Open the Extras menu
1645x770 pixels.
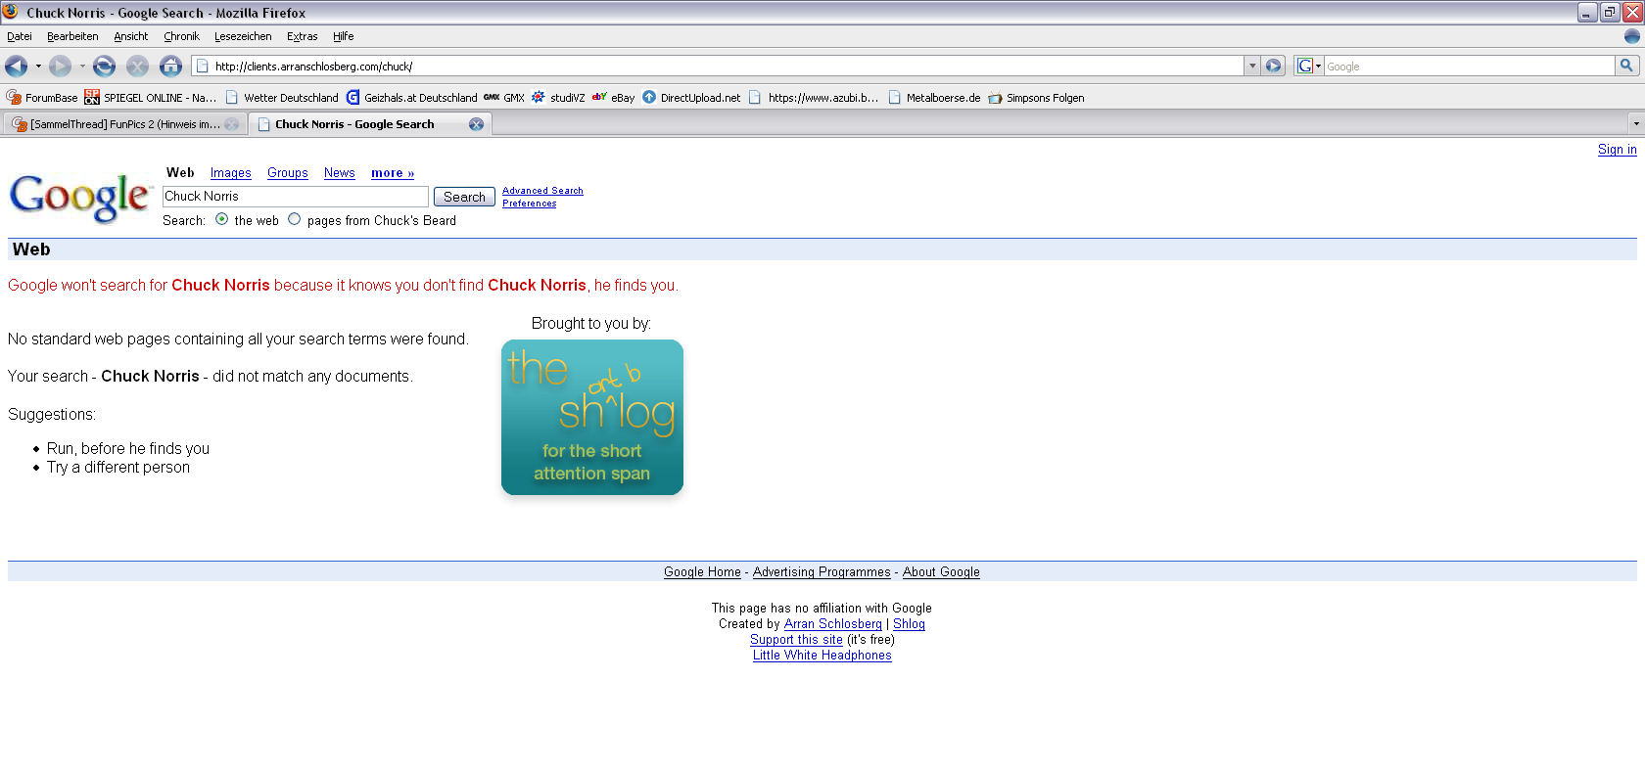pos(302,36)
